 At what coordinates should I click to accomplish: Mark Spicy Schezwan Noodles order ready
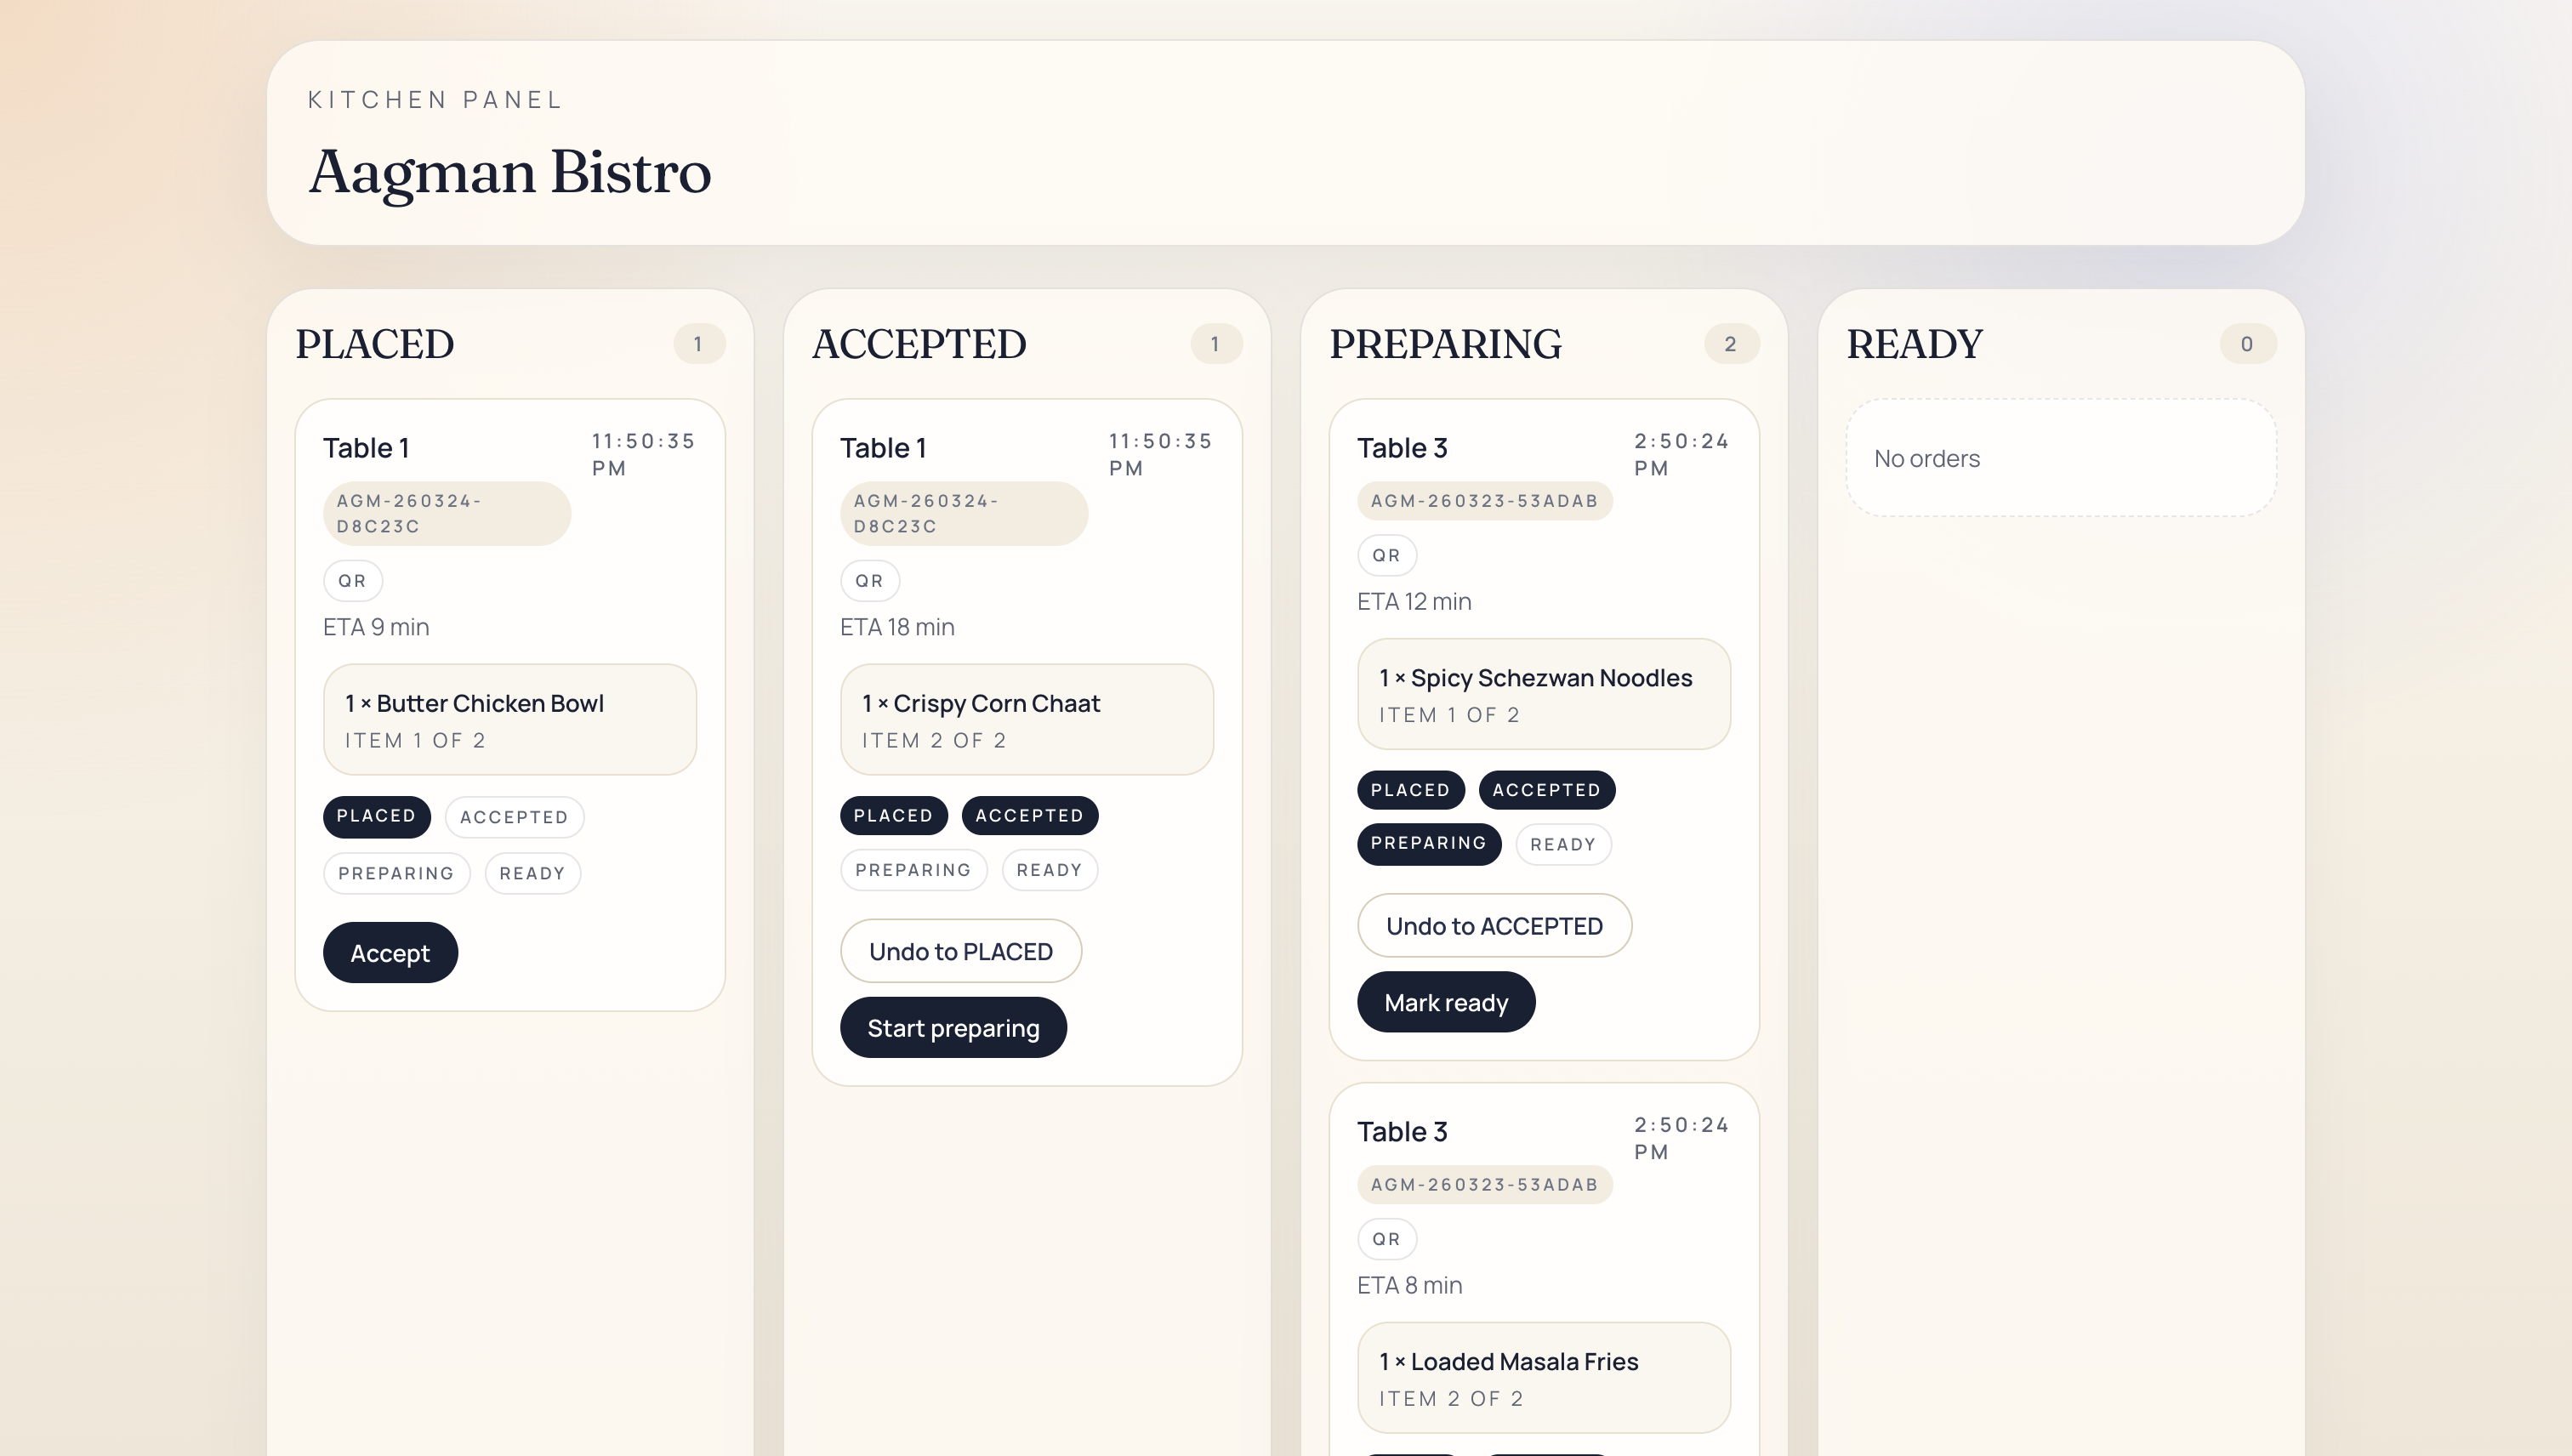click(x=1445, y=1002)
